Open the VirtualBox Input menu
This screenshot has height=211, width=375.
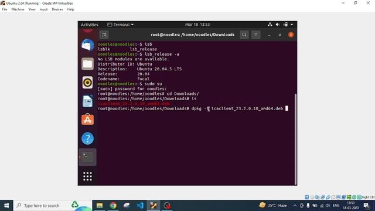click(x=43, y=9)
